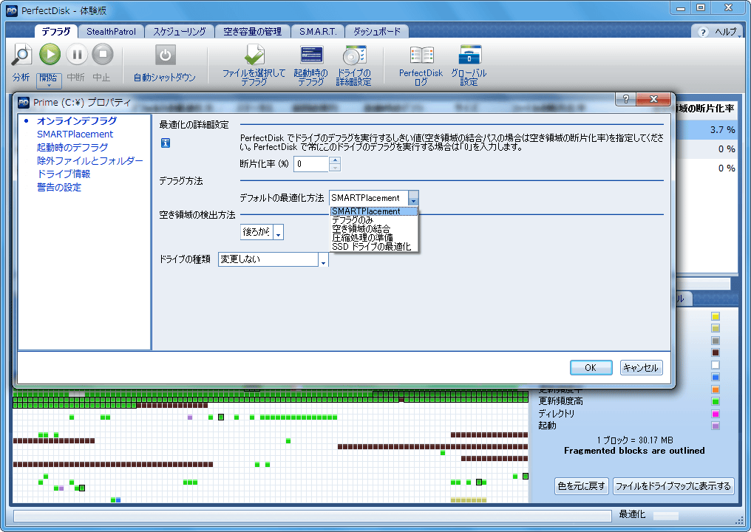Click the gray legend color swatch
The height and width of the screenshot is (532, 751).
[x=716, y=341]
